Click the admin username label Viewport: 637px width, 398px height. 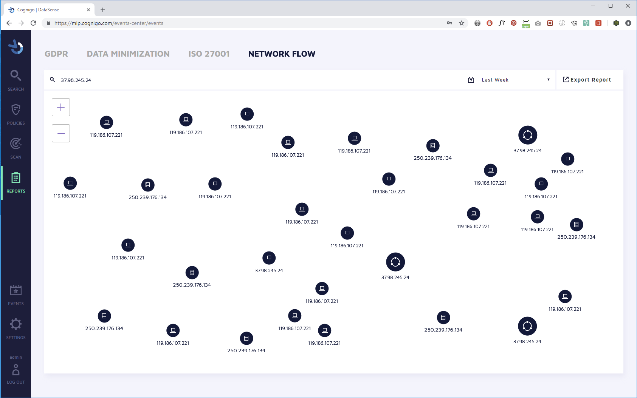[x=16, y=357]
